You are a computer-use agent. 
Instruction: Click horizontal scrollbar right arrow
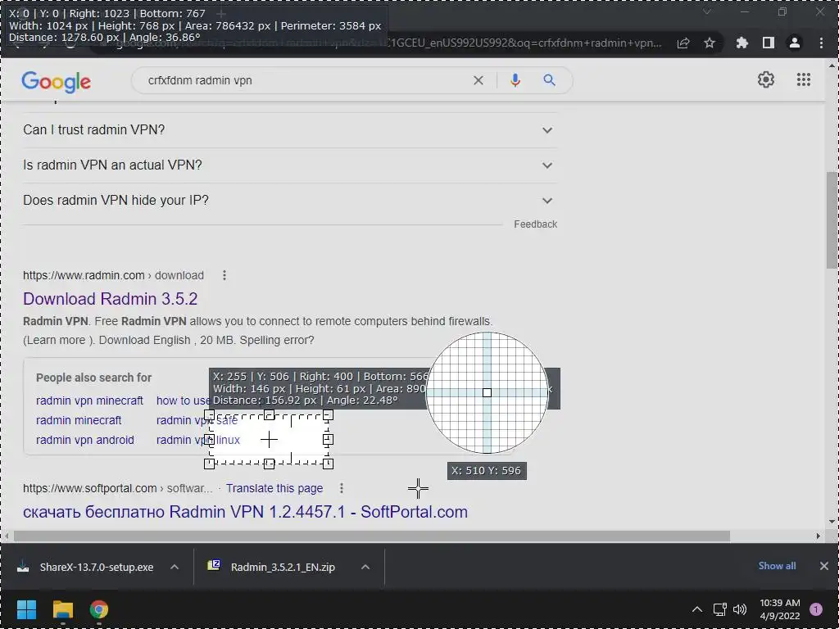pos(819,536)
